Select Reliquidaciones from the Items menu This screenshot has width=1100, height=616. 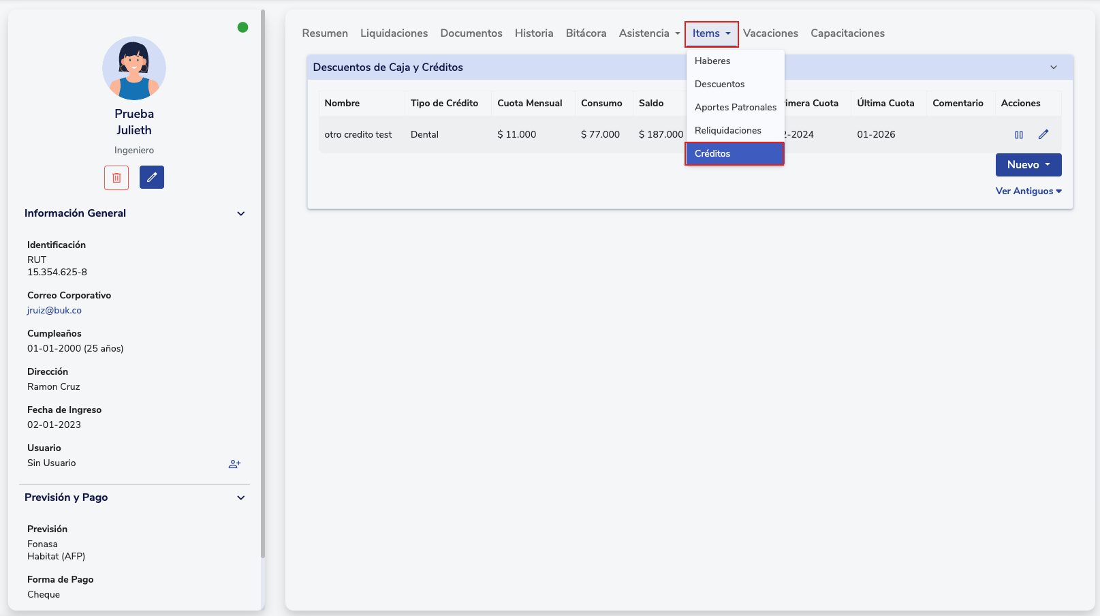(727, 131)
